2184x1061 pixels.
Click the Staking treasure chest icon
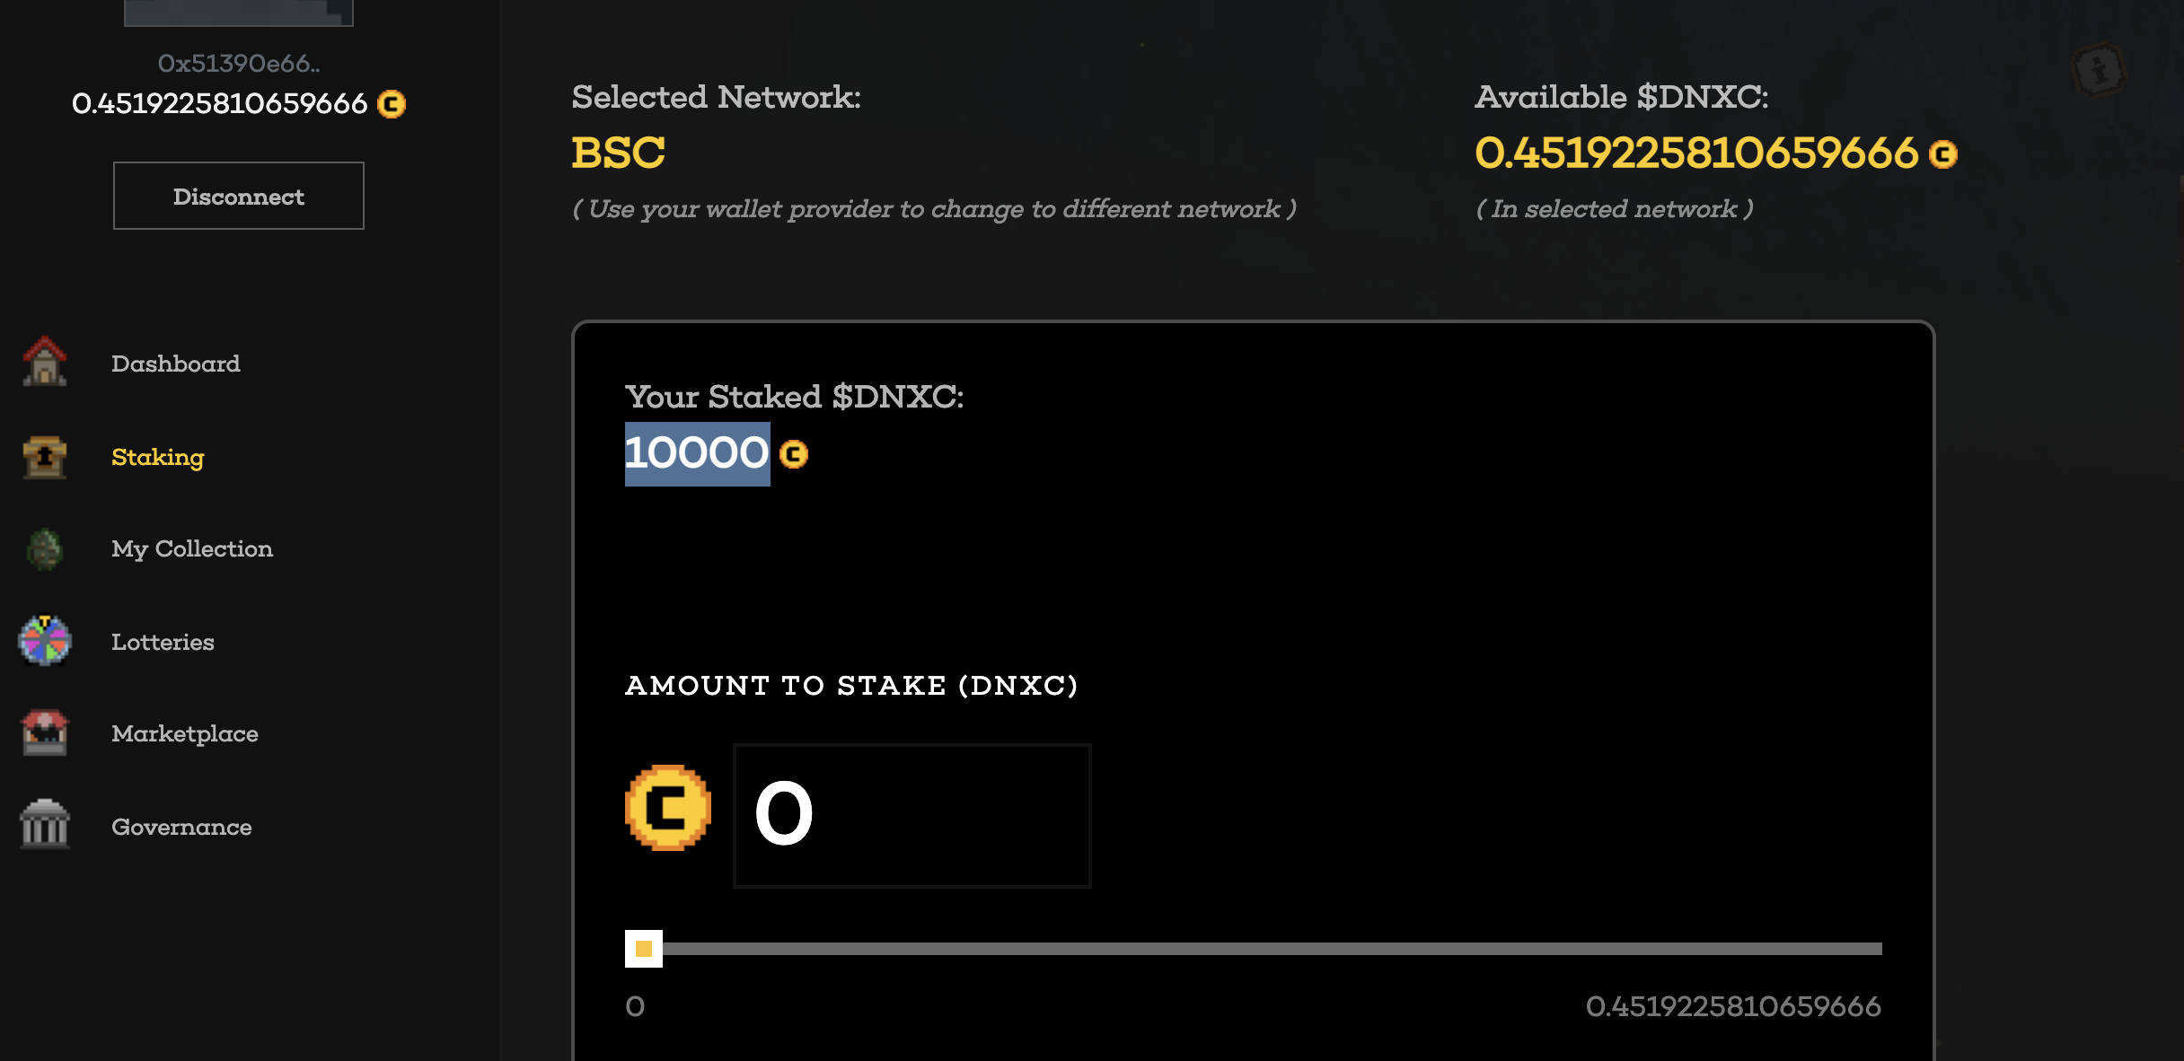tap(45, 457)
